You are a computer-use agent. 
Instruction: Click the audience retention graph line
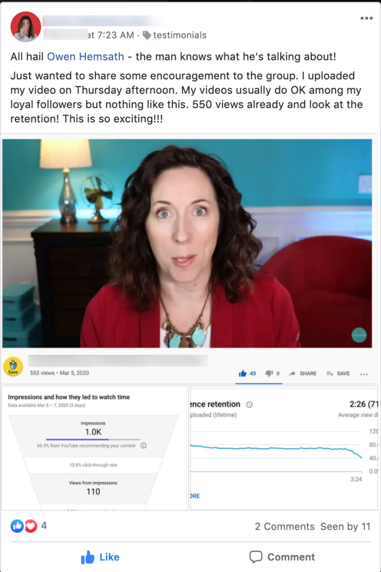pyautogui.click(x=276, y=449)
